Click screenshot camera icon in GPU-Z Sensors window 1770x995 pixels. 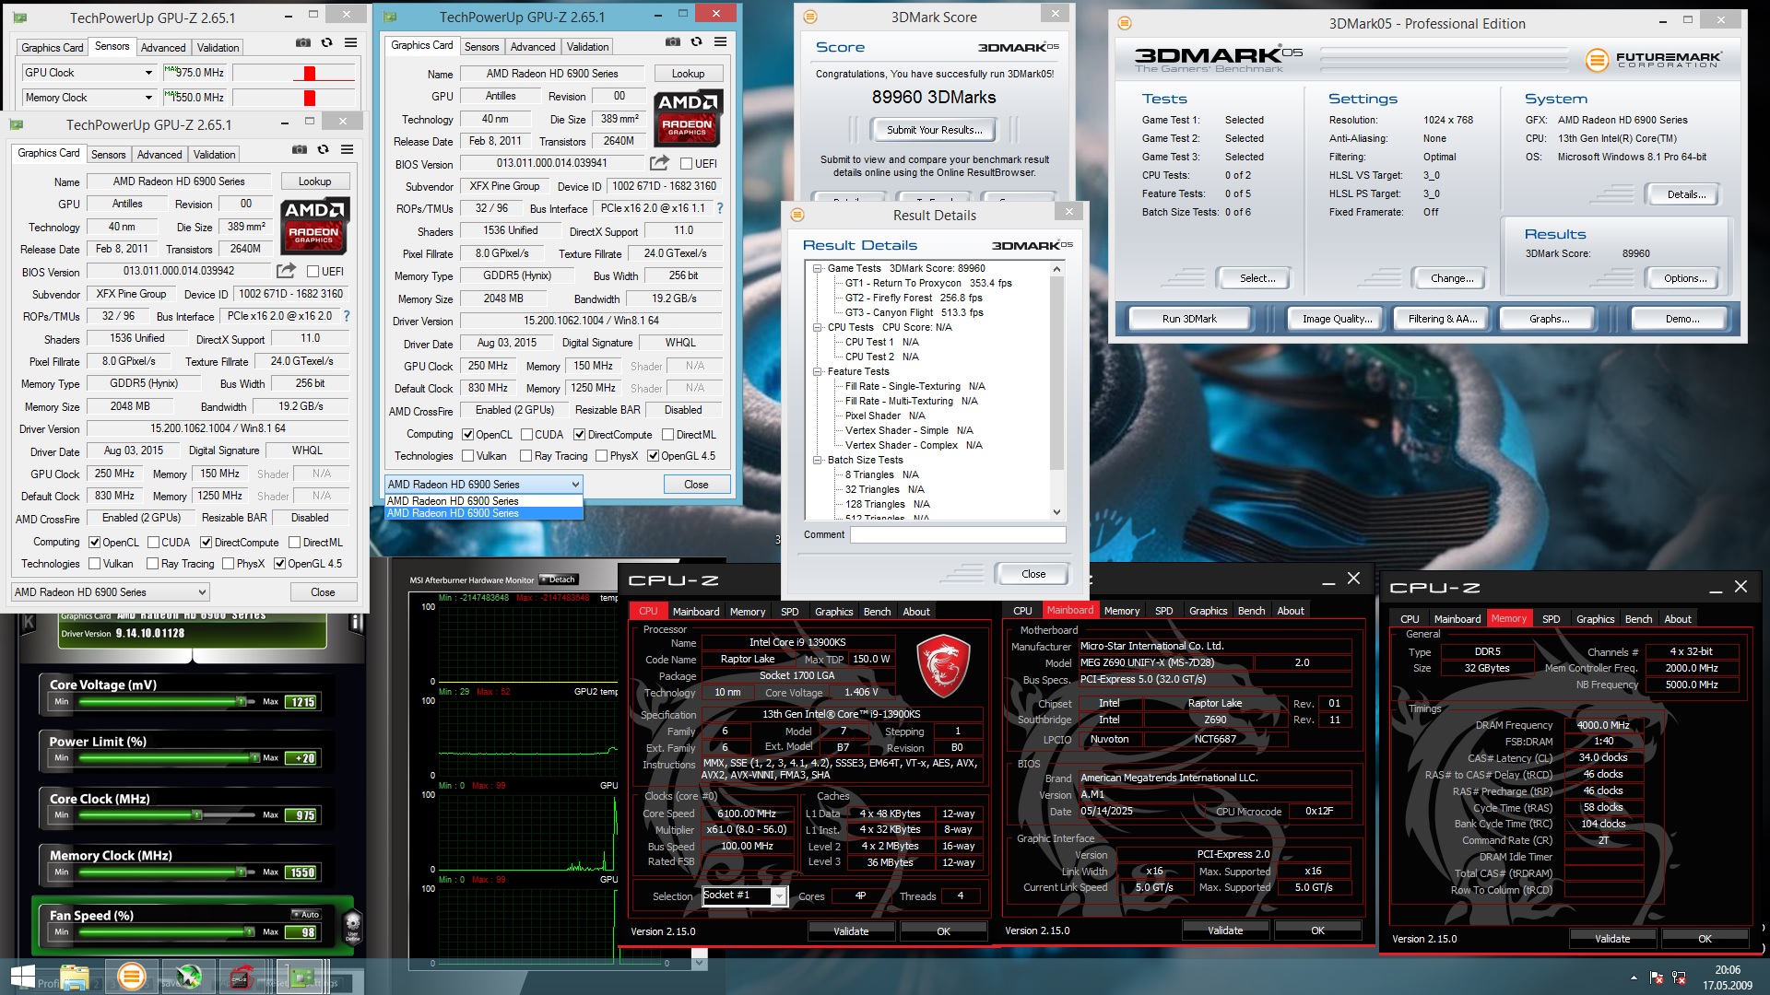302,43
